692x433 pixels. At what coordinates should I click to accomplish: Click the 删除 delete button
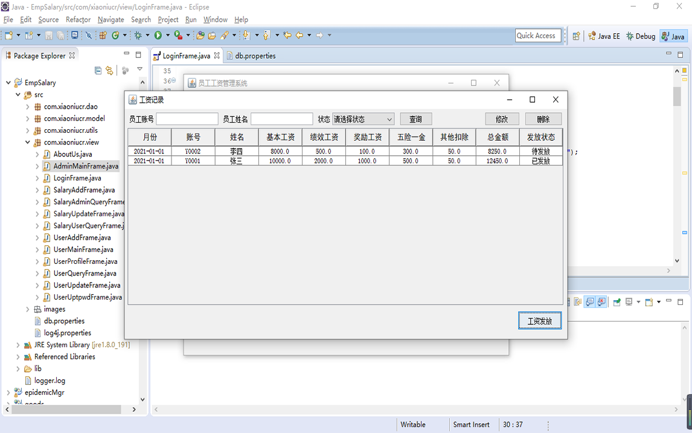point(543,119)
